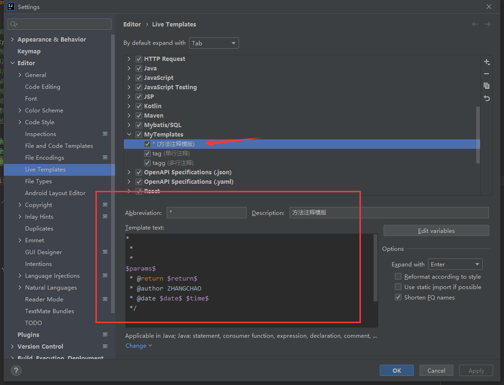Screen dimensions: 504x385
Task: Select Live Templates in the sidebar
Action: [59, 170]
